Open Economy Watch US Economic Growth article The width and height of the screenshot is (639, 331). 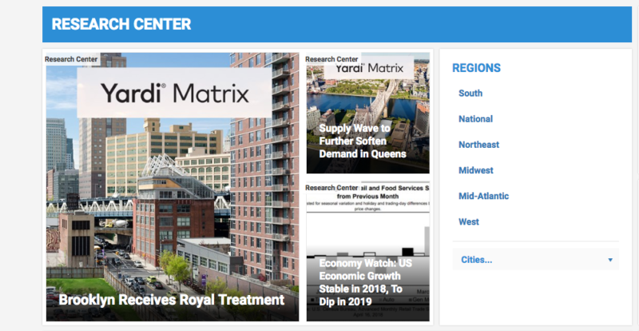point(365,282)
